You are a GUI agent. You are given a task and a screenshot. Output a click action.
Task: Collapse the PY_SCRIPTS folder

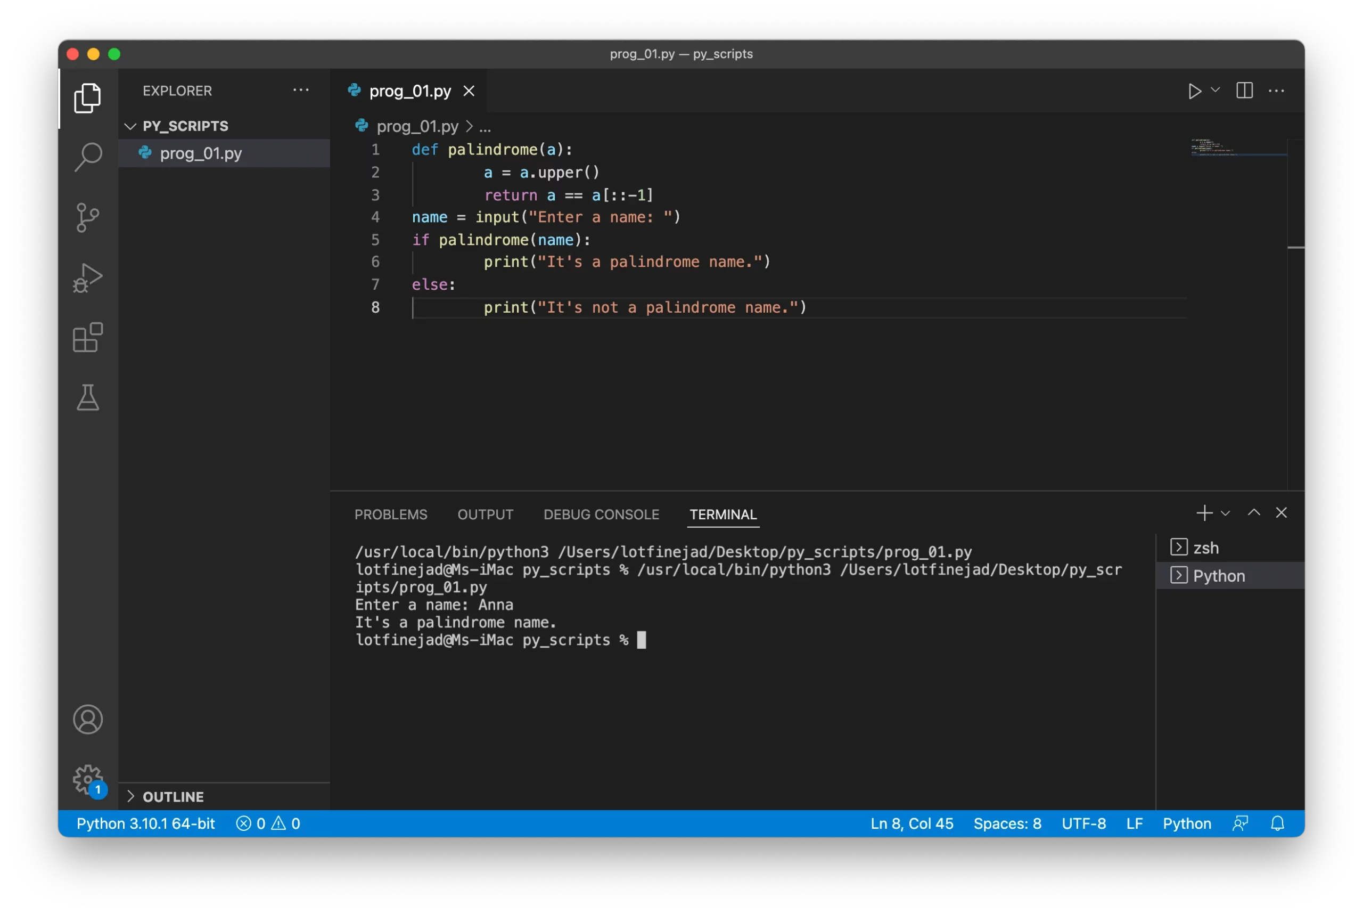130,126
